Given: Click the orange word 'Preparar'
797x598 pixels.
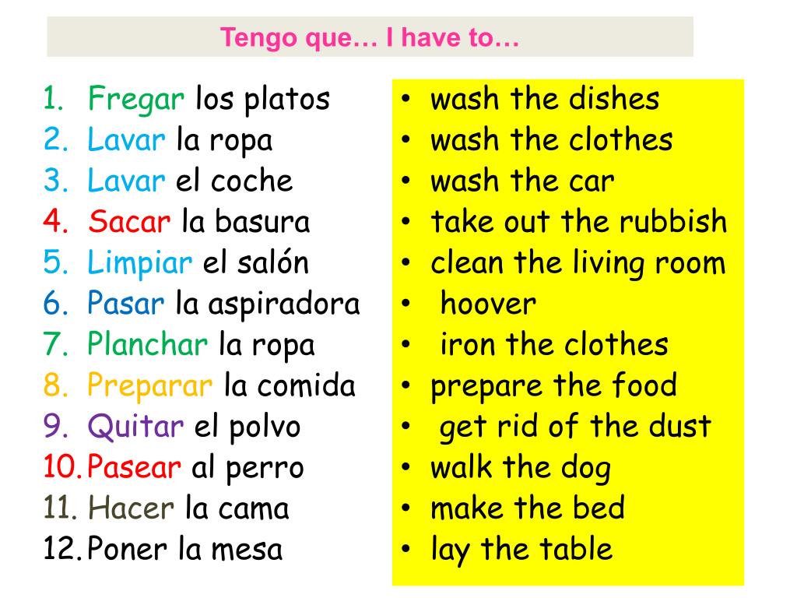Looking at the screenshot, I should [150, 386].
